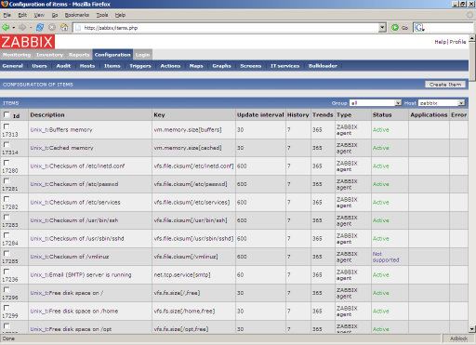Open the Login tab
Image resolution: width=476 pixels, height=345 pixels.
[x=142, y=55]
